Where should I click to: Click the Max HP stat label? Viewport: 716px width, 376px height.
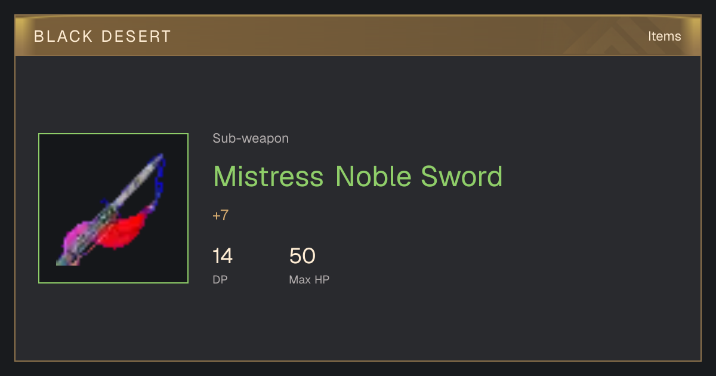(x=309, y=279)
